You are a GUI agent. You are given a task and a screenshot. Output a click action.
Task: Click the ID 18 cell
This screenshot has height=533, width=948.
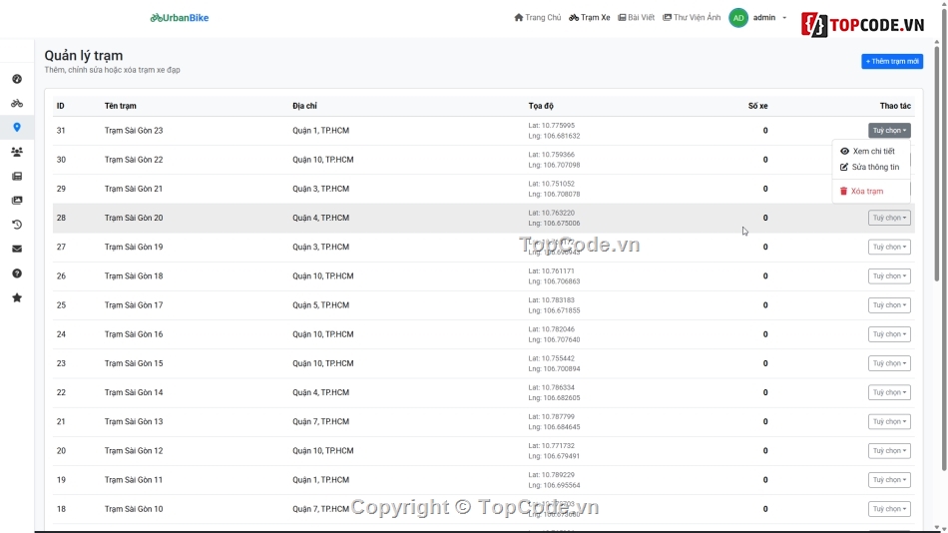click(61, 509)
